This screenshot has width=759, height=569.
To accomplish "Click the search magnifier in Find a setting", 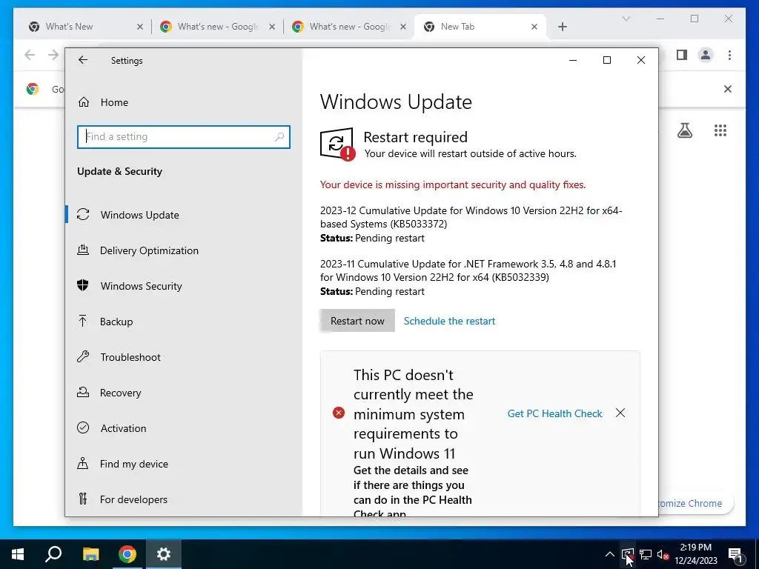I will coord(279,137).
